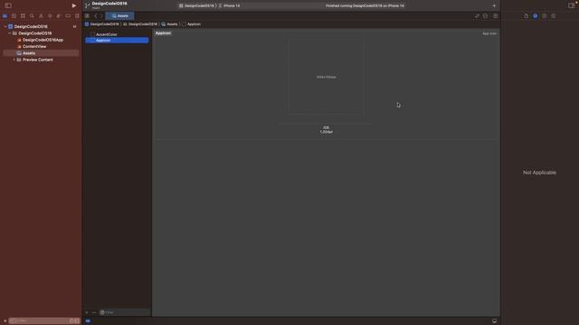Open AppIcon breadcrumb in jump bar

[x=191, y=24]
